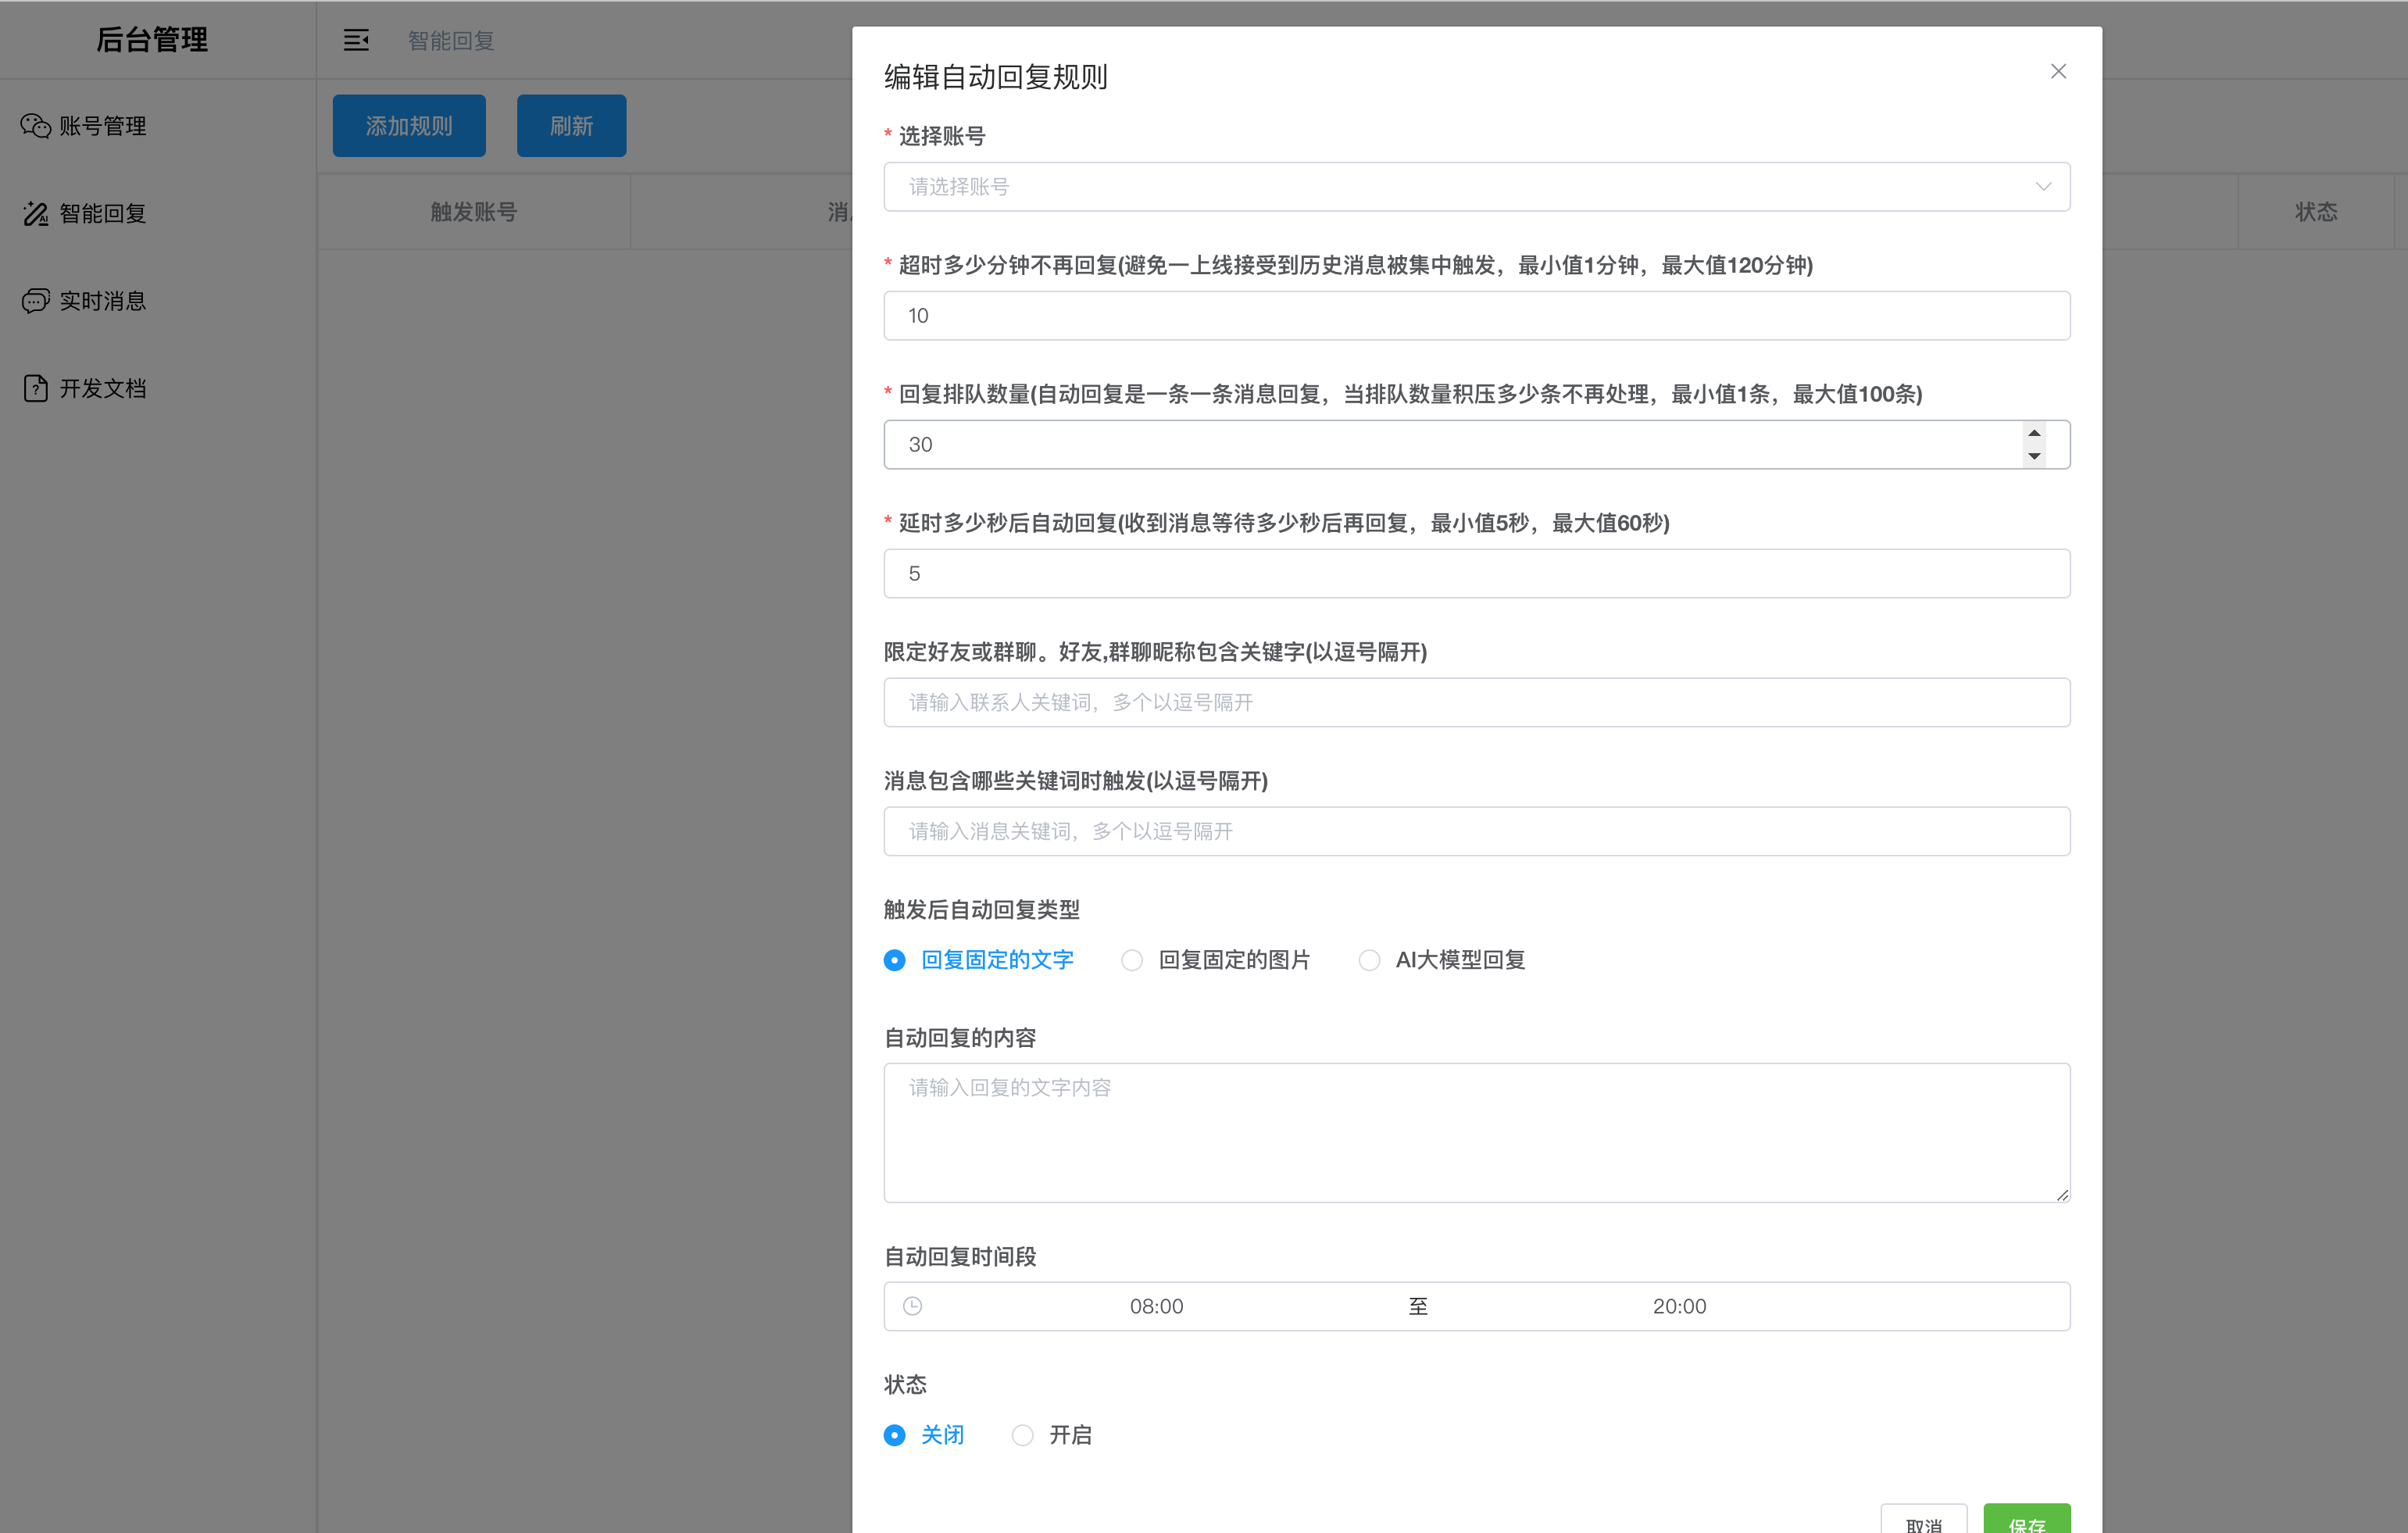Click the 开发文档 document icon
The image size is (2408, 1533).
coord(36,388)
